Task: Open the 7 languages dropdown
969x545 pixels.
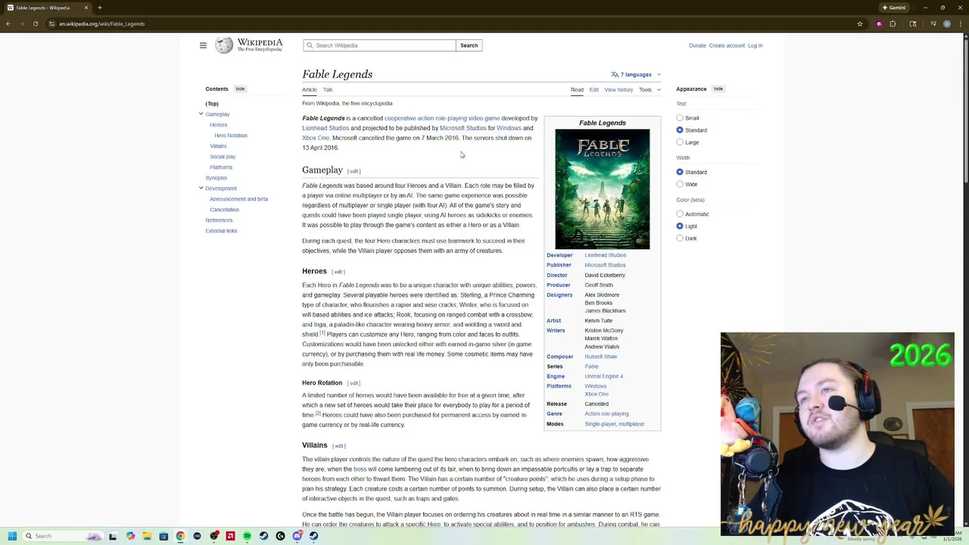Action: click(x=636, y=75)
